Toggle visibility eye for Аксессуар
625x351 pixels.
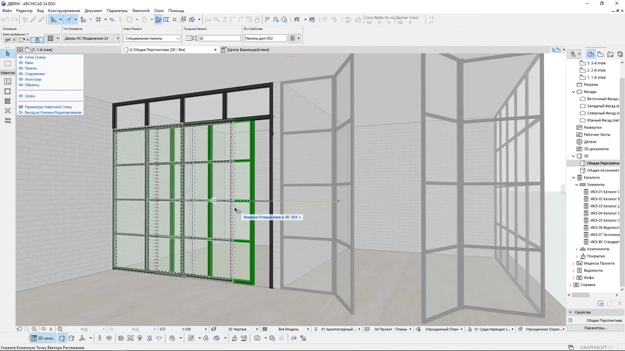click(x=21, y=79)
